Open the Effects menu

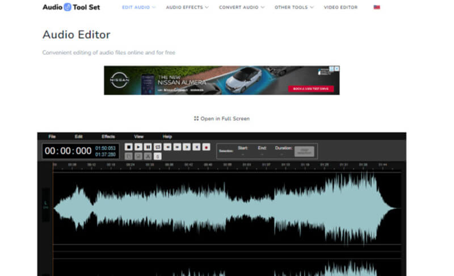pos(108,137)
